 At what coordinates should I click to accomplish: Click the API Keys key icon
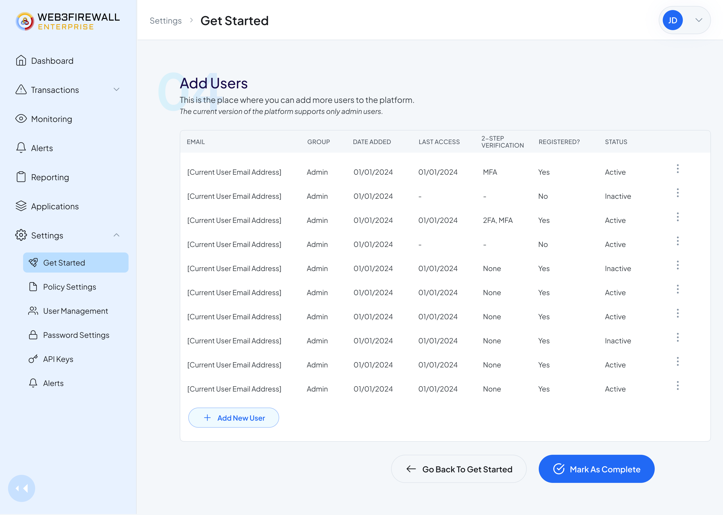pos(33,359)
